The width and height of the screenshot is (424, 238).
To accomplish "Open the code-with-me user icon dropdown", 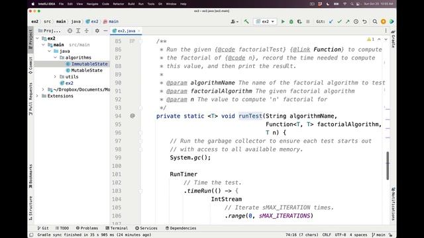I will [234, 21].
